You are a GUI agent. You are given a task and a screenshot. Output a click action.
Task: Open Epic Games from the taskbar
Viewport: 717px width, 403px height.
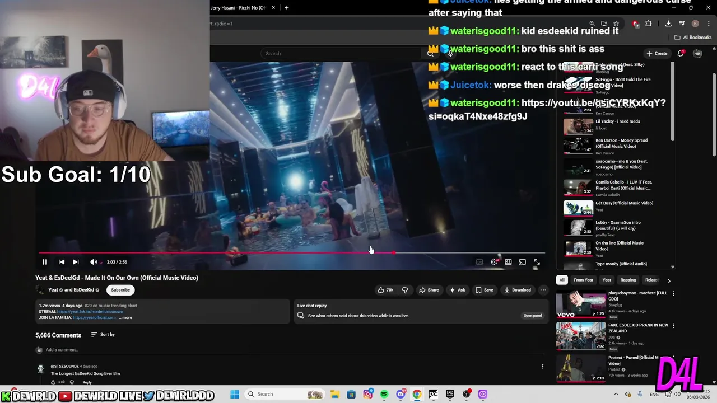click(450, 394)
